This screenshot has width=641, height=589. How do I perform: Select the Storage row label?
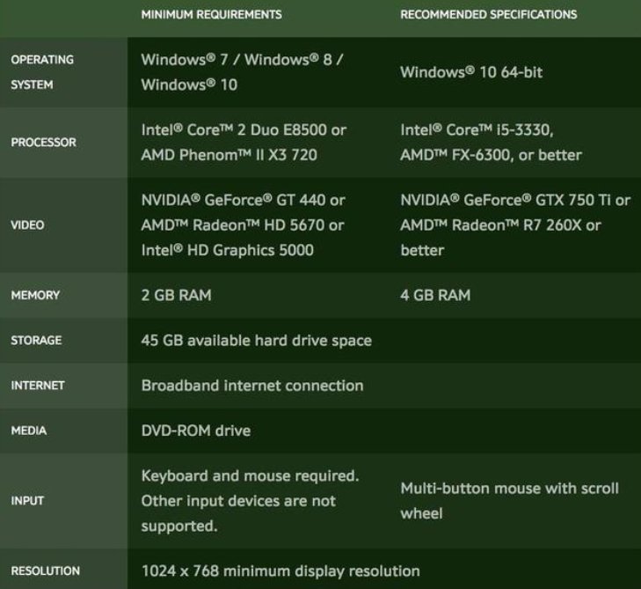(x=37, y=341)
